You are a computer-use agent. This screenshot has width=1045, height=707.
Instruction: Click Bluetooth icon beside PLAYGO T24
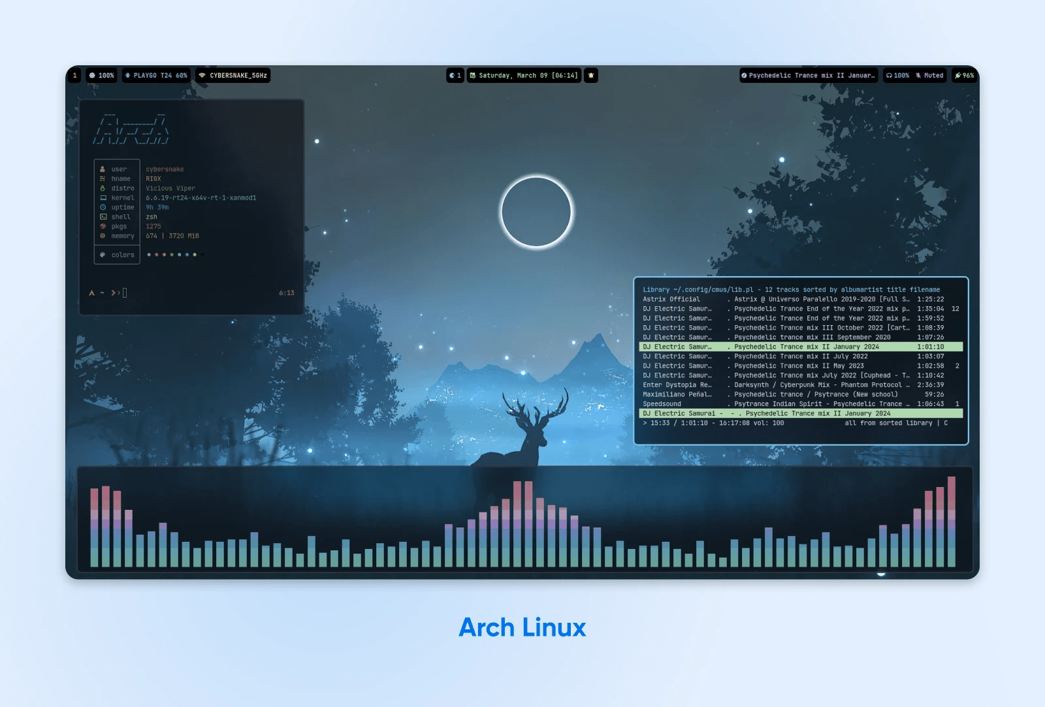pyautogui.click(x=127, y=76)
